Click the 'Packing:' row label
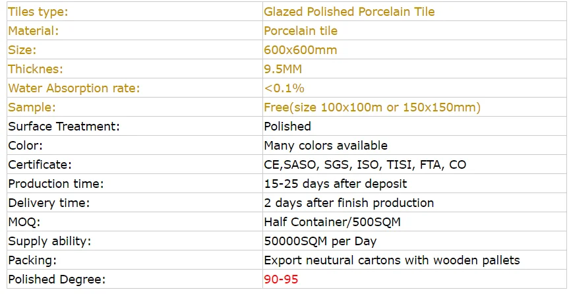Image resolution: width=571 pixels, height=294 pixels. (32, 260)
